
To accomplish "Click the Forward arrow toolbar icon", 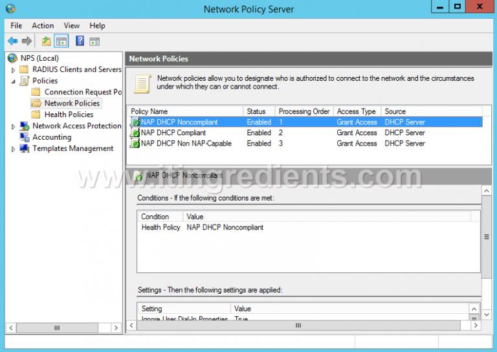I will [x=27, y=41].
